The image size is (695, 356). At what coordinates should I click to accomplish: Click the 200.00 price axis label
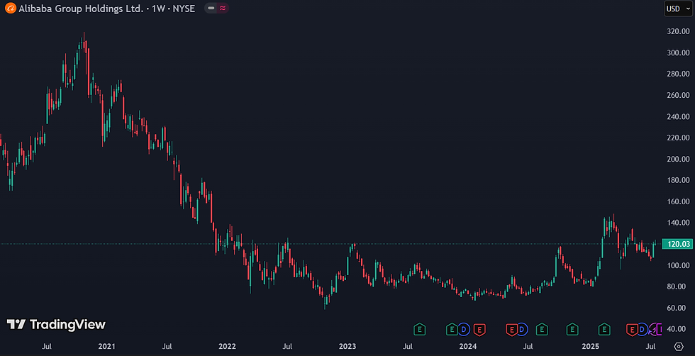tap(679, 159)
